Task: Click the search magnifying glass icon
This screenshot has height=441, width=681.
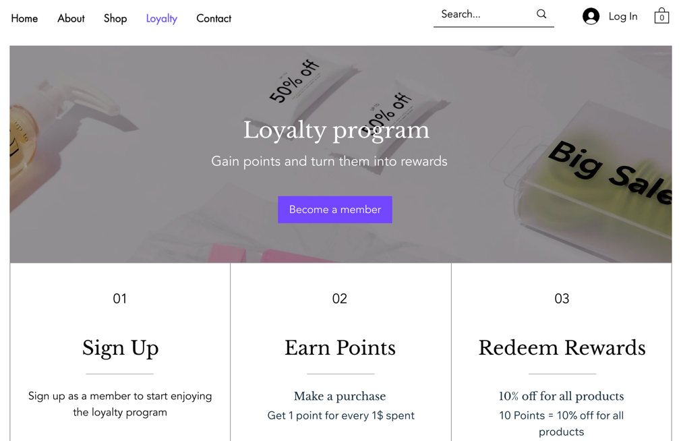Action: [541, 13]
